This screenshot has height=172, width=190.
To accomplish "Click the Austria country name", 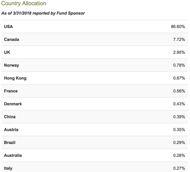I will point(11,130).
